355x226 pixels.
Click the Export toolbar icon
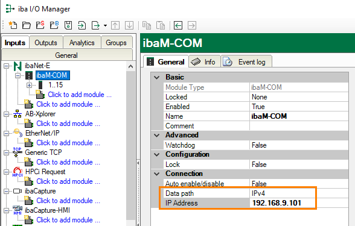(95, 25)
